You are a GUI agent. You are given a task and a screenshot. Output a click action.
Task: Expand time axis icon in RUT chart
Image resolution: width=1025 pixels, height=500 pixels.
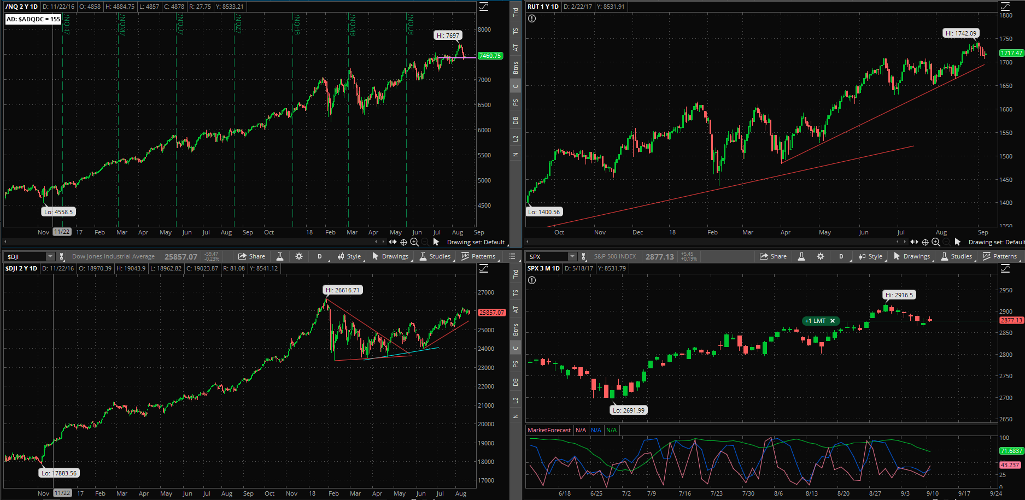[x=914, y=242]
